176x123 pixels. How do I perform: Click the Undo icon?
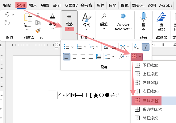click(x=7, y=15)
